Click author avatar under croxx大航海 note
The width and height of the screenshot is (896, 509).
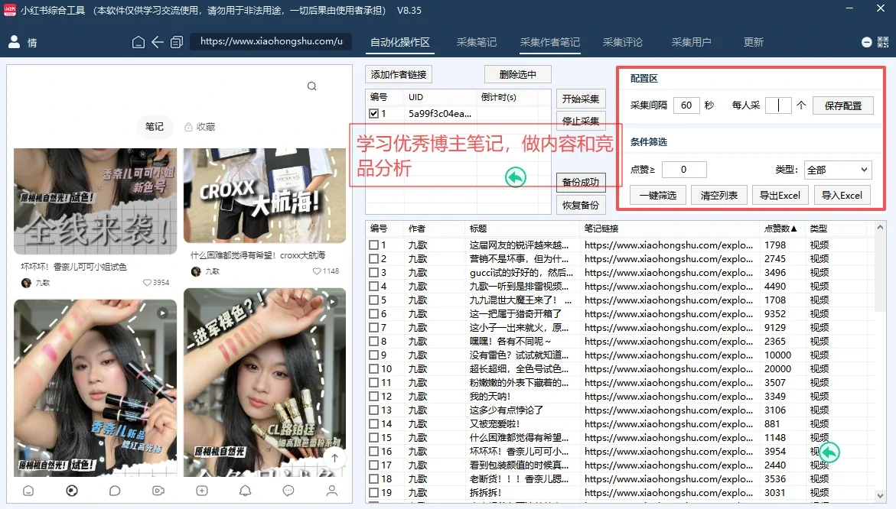[x=196, y=271]
